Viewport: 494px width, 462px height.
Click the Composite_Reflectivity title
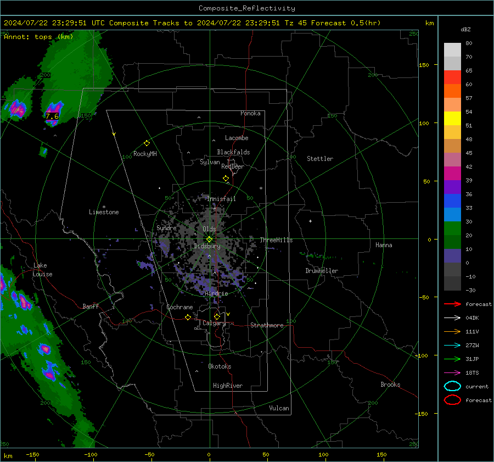(x=246, y=8)
